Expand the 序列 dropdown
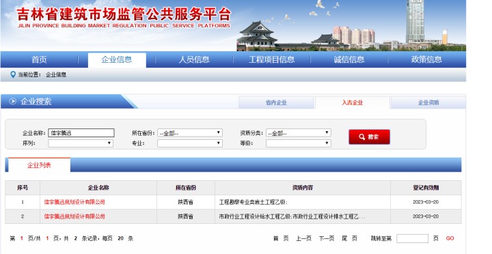Image resolution: width=492 pixels, height=254 pixels. (81, 143)
